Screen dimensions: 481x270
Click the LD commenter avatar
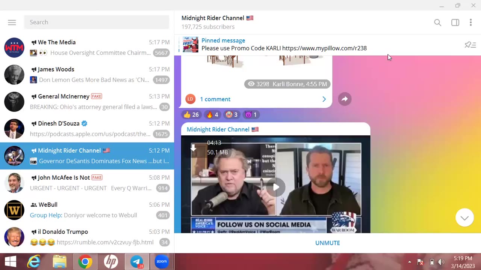click(191, 99)
